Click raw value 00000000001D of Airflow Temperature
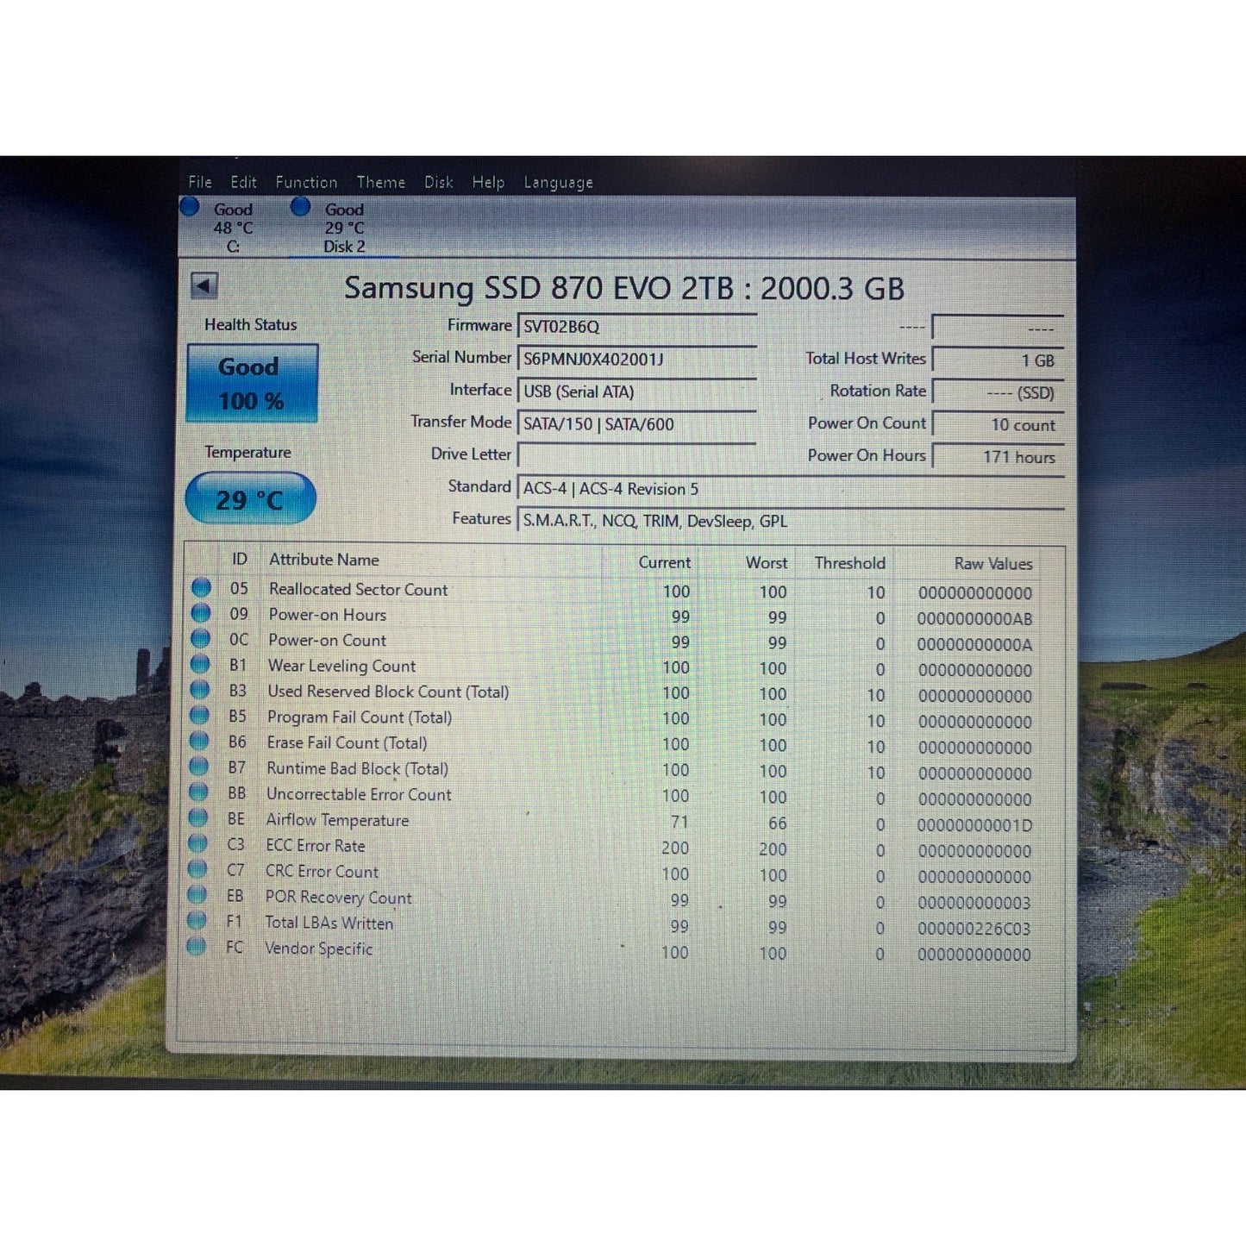The width and height of the screenshot is (1246, 1246). pyautogui.click(x=974, y=825)
